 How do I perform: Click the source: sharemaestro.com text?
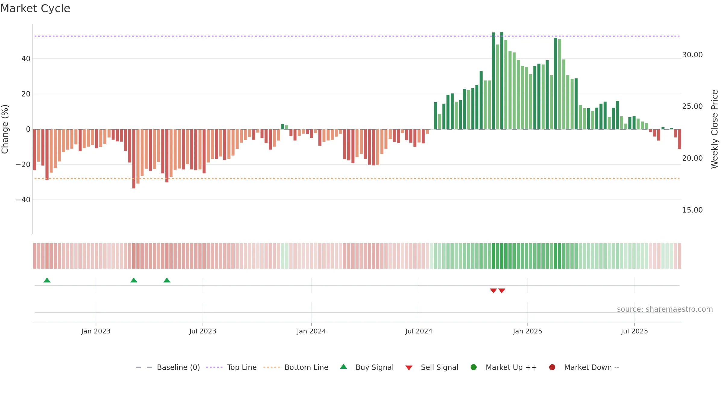pyautogui.click(x=665, y=309)
